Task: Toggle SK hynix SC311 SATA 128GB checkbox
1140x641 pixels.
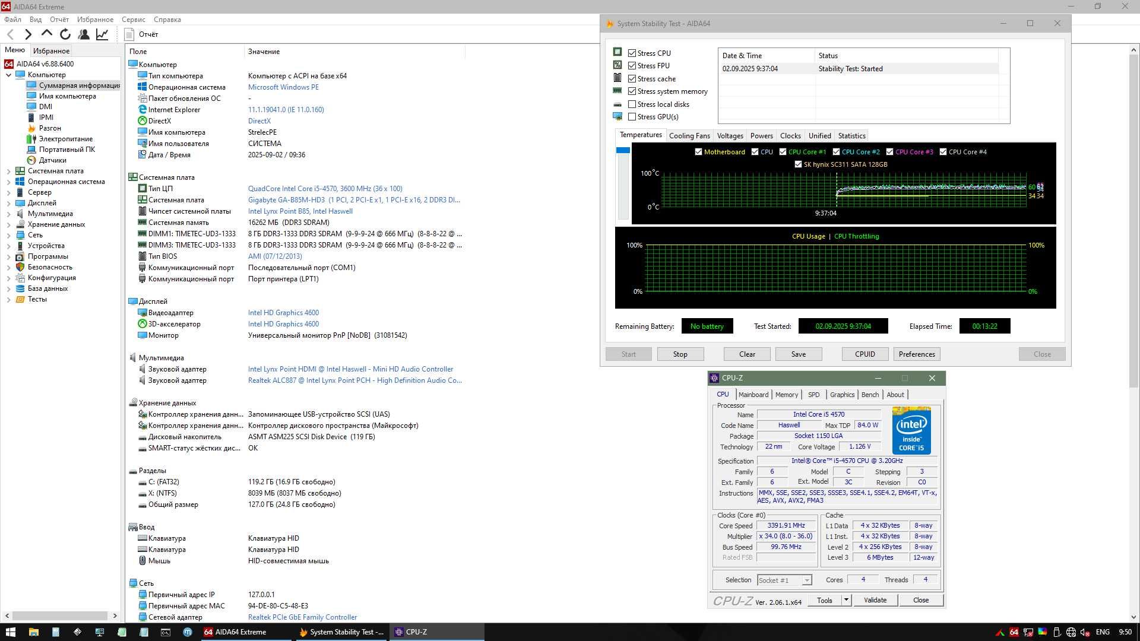Action: click(x=799, y=164)
